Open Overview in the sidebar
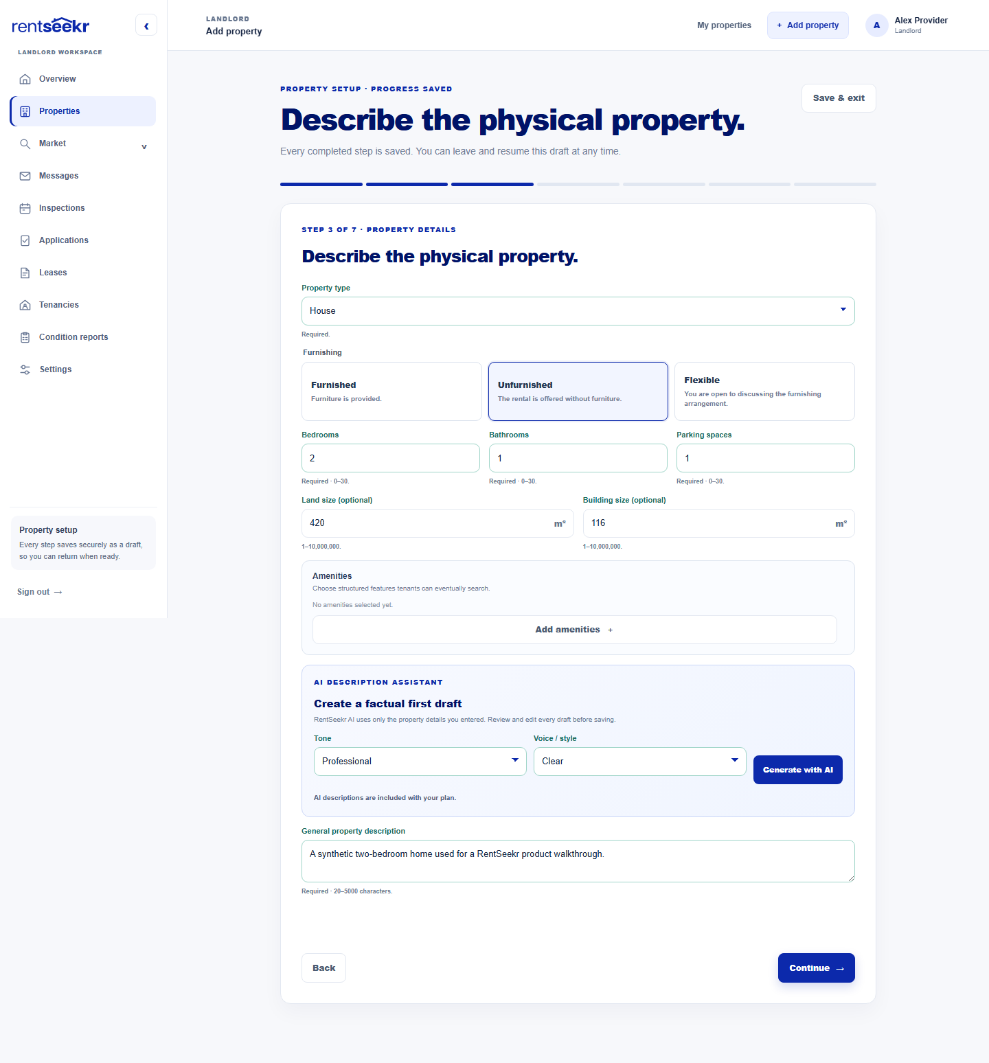The height and width of the screenshot is (1063, 989). [83, 79]
